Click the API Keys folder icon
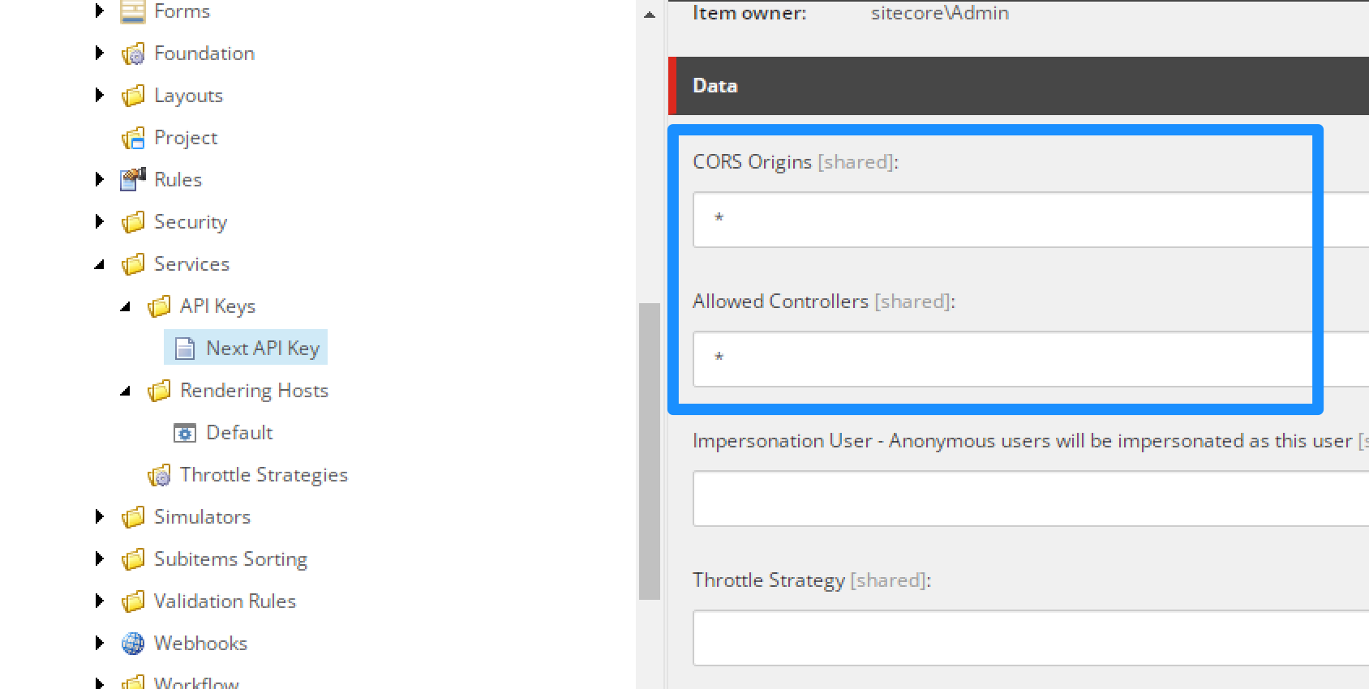This screenshot has height=689, width=1369. click(x=159, y=306)
